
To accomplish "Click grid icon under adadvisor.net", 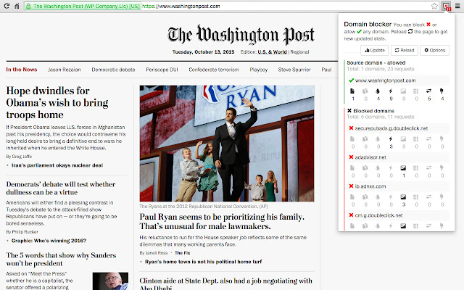I will 415,167.
